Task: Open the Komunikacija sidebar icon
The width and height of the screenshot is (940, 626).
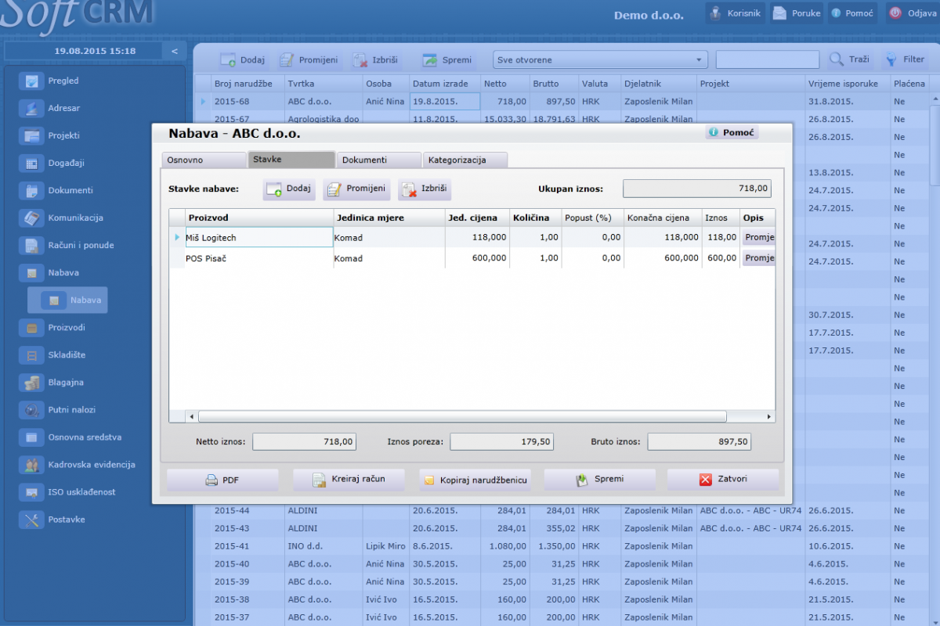Action: [x=31, y=218]
